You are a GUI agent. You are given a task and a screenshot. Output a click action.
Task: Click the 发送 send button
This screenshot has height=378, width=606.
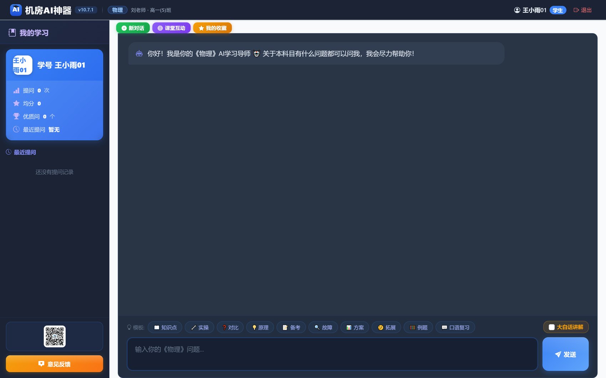(x=565, y=354)
